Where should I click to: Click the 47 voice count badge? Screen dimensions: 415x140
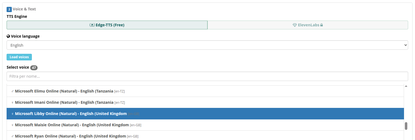pos(34,68)
